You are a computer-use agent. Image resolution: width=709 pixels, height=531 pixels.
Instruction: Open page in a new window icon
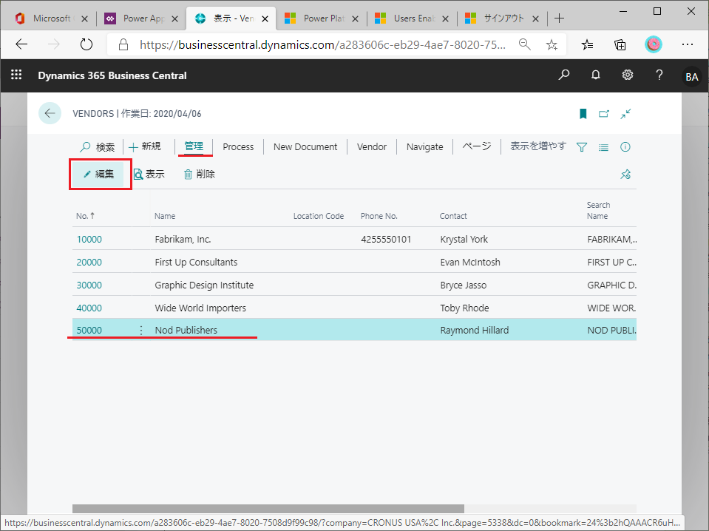tap(604, 114)
